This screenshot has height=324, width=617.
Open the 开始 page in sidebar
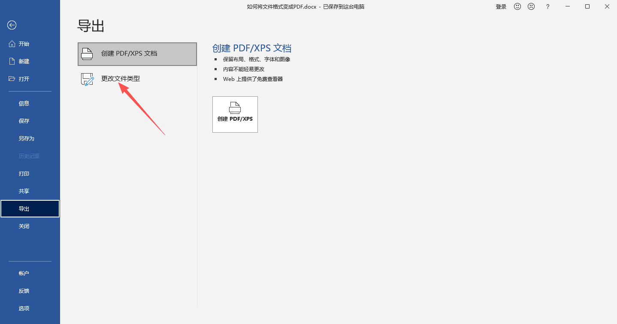pyautogui.click(x=30, y=44)
